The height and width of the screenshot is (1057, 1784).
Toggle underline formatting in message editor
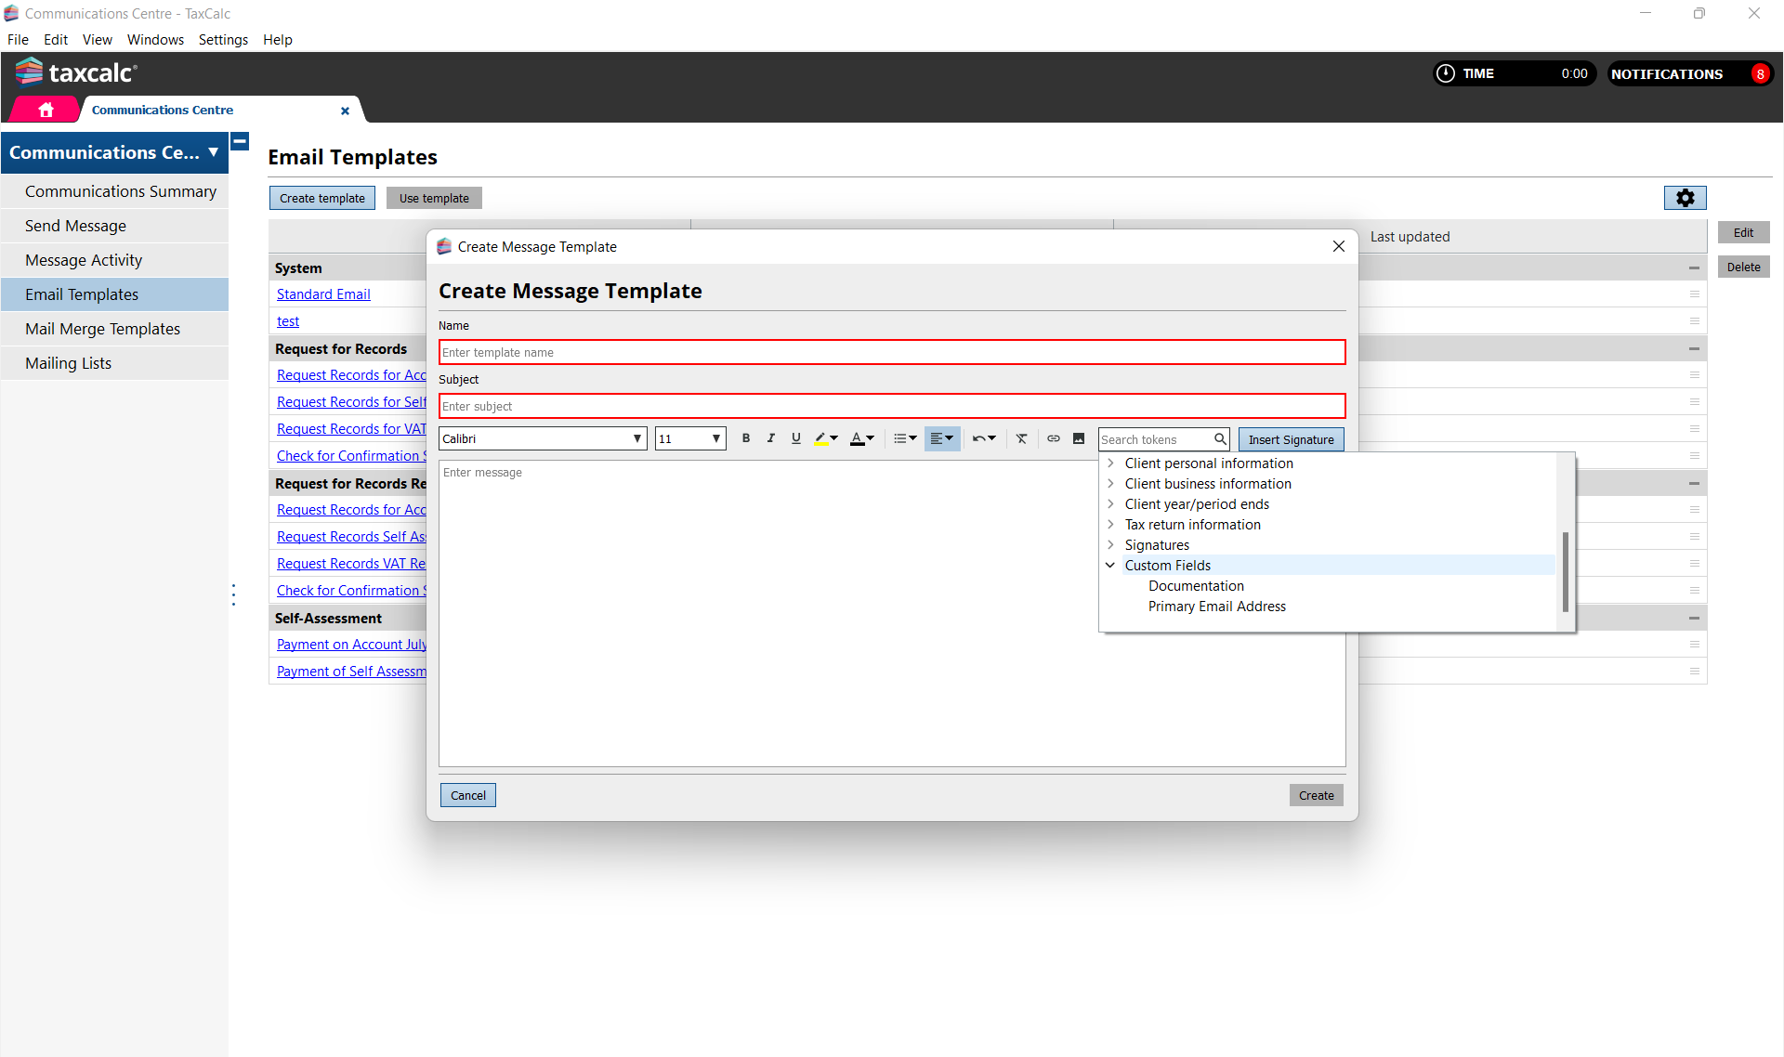[x=795, y=438]
